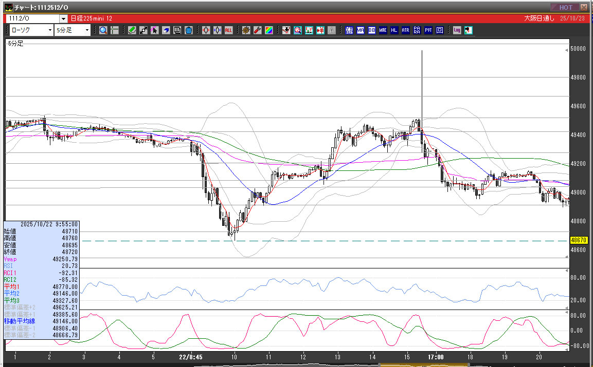Click the eraser tool icon
Screen dimensions: 593x367
166,30
